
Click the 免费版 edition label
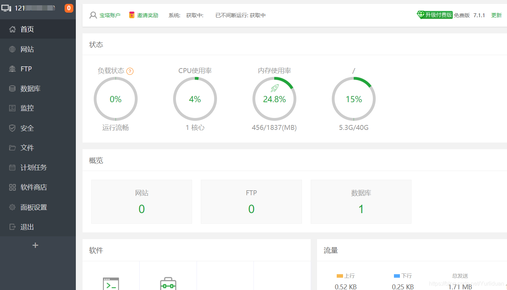[462, 15]
